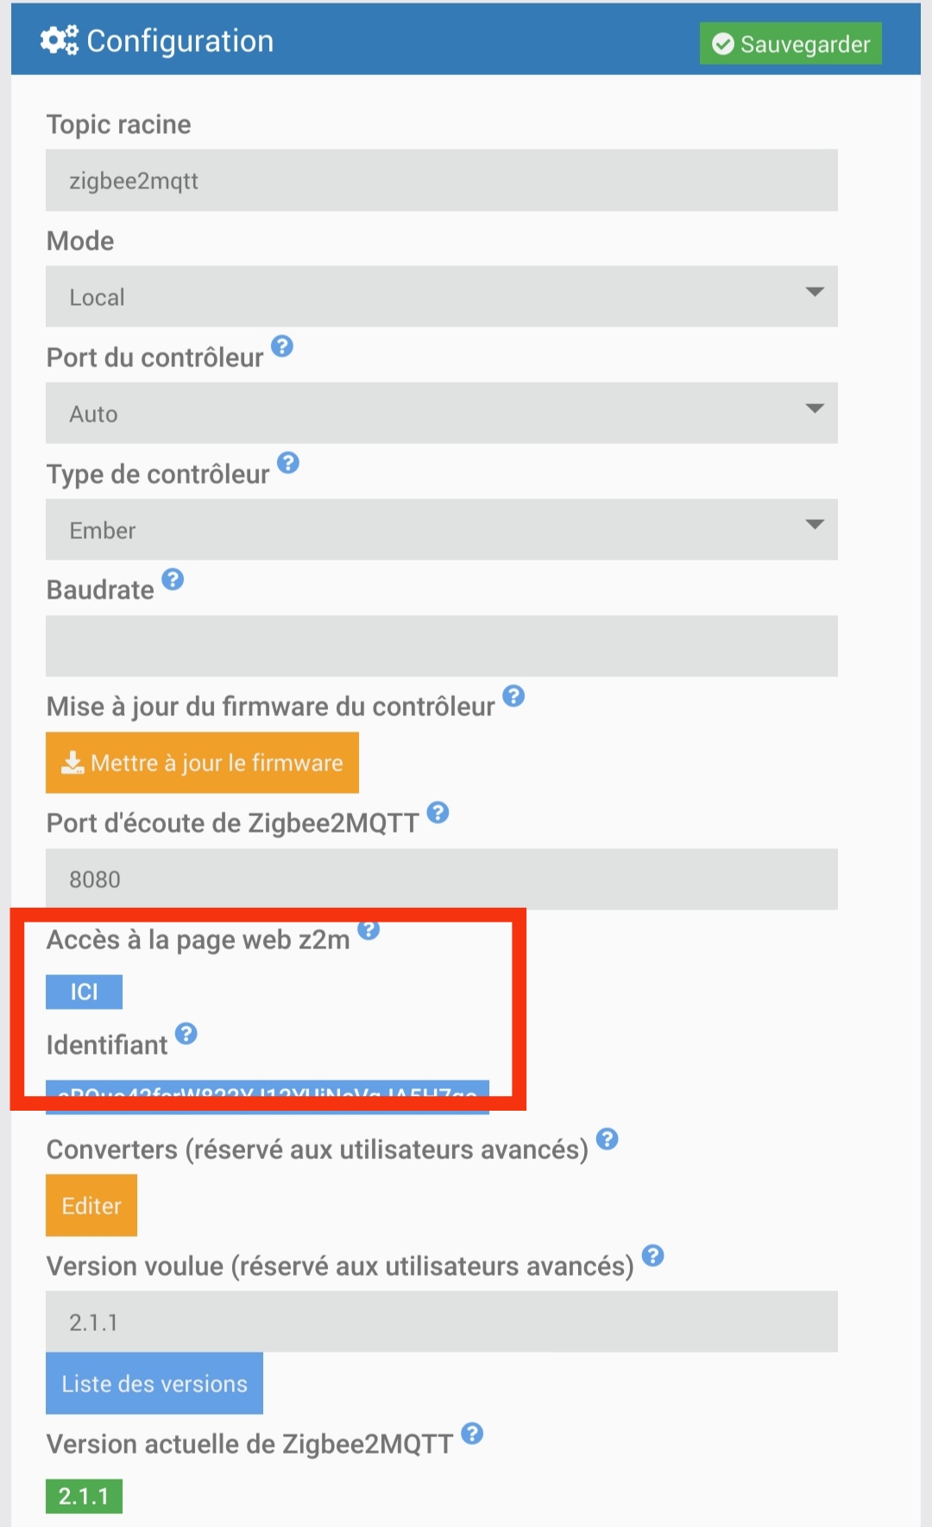Click Mettre à jour le firmware

202,763
